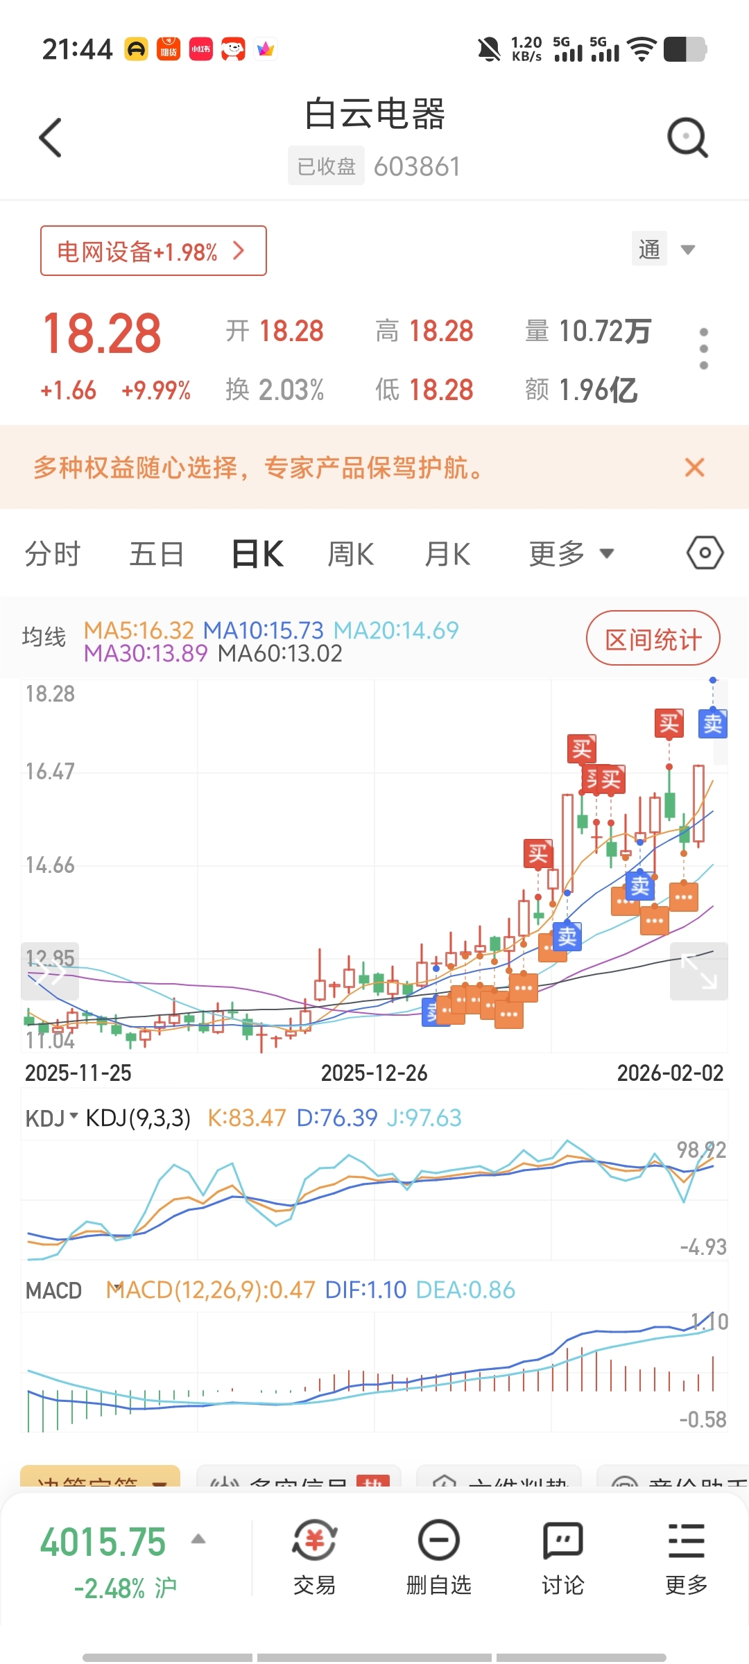
Task: Open the three-dot quote details menu
Action: click(x=704, y=349)
